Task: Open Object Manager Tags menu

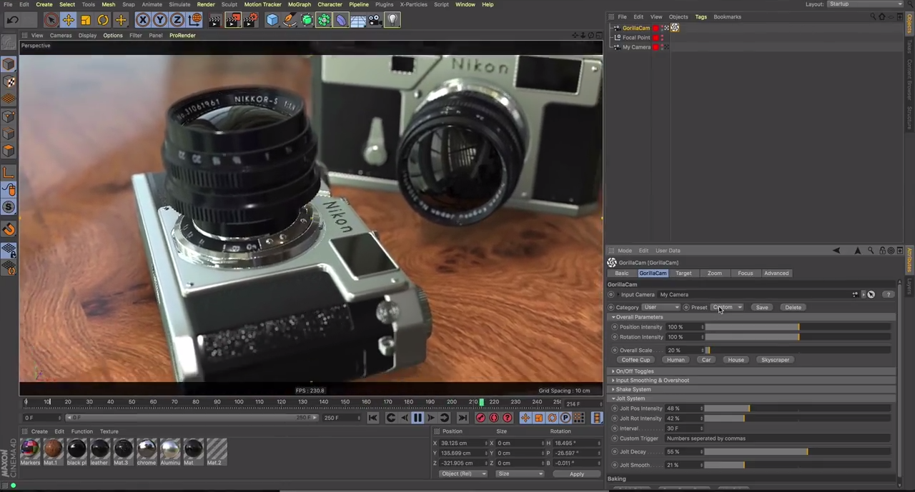Action: point(701,16)
